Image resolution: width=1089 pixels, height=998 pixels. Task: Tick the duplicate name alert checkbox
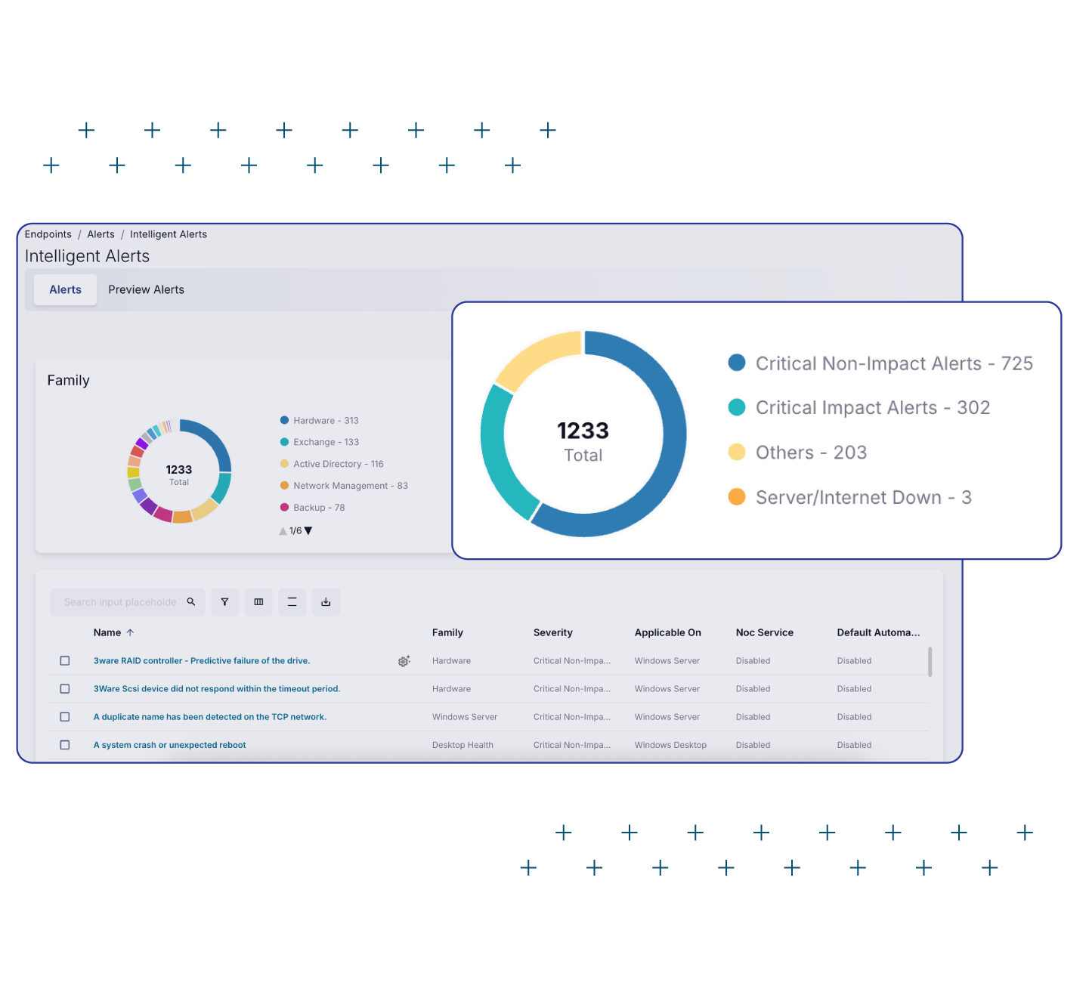65,717
